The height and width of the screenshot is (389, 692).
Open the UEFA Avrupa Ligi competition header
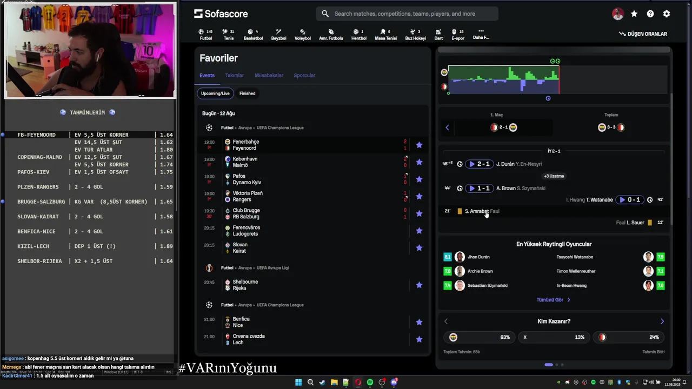click(255, 268)
